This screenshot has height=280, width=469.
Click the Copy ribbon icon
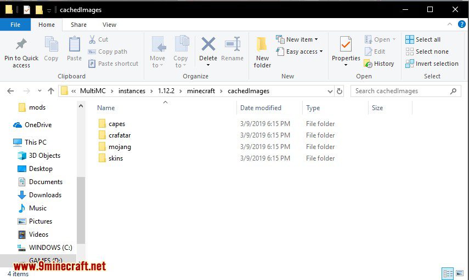pyautogui.click(x=51, y=44)
